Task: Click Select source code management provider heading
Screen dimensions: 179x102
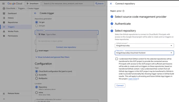Action: click(141, 17)
